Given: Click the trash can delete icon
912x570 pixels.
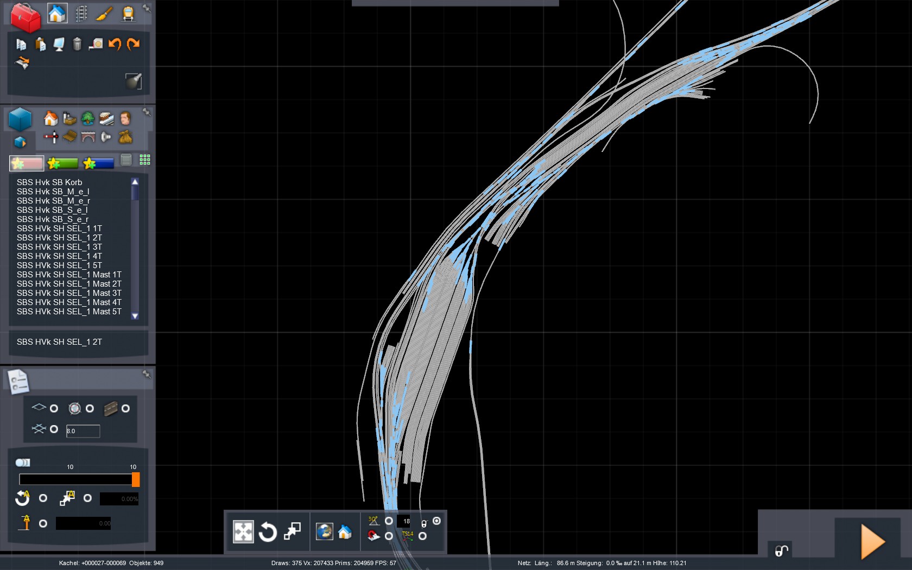Looking at the screenshot, I should [77, 44].
